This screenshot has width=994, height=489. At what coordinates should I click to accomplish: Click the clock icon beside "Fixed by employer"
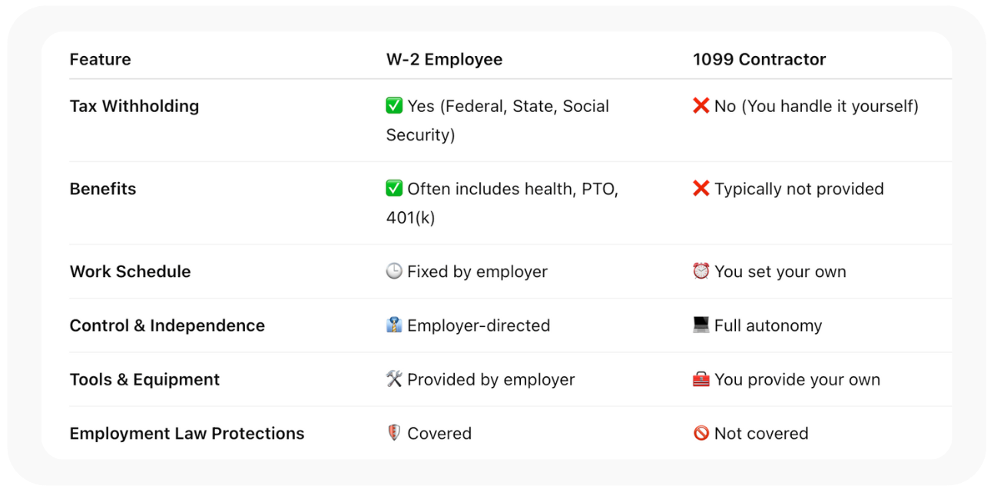coord(394,272)
